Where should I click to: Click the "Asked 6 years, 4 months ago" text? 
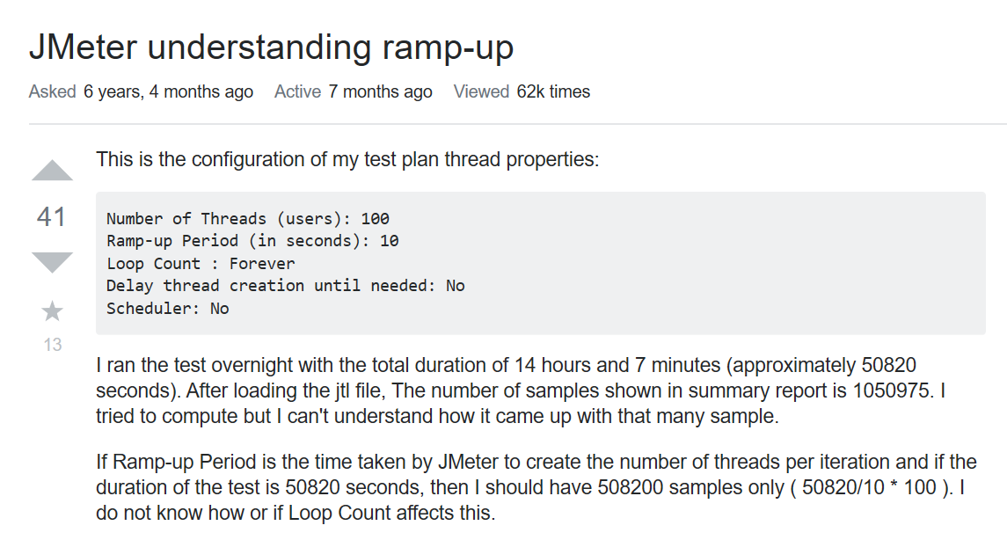(141, 91)
